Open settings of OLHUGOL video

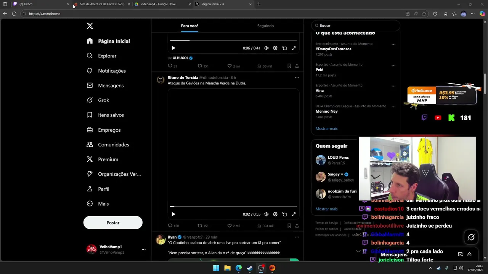pyautogui.click(x=275, y=48)
